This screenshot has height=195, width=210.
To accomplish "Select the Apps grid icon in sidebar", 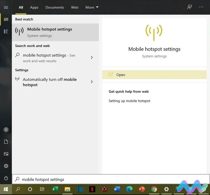I will click(x=6, y=19).
